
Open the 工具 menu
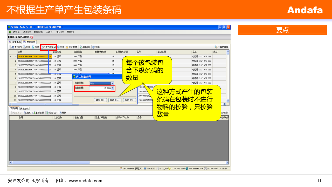(49, 32)
